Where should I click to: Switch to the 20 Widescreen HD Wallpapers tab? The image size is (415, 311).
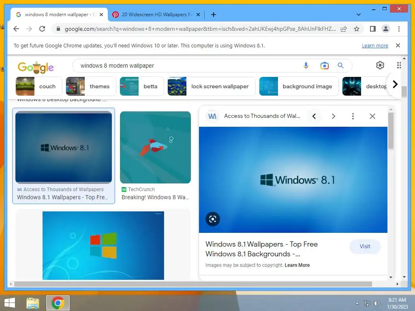coord(156,15)
